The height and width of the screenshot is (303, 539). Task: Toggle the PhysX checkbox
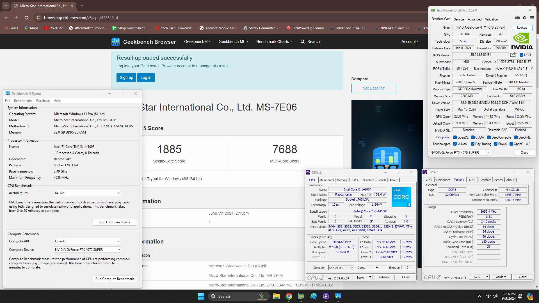496,144
